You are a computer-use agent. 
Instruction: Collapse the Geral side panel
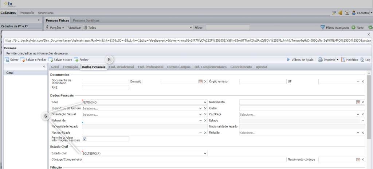(x=44, y=67)
